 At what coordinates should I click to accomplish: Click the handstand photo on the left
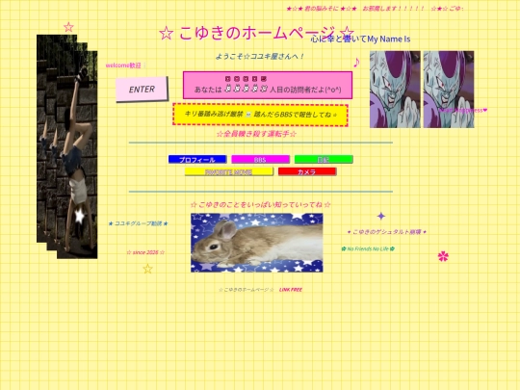67,146
